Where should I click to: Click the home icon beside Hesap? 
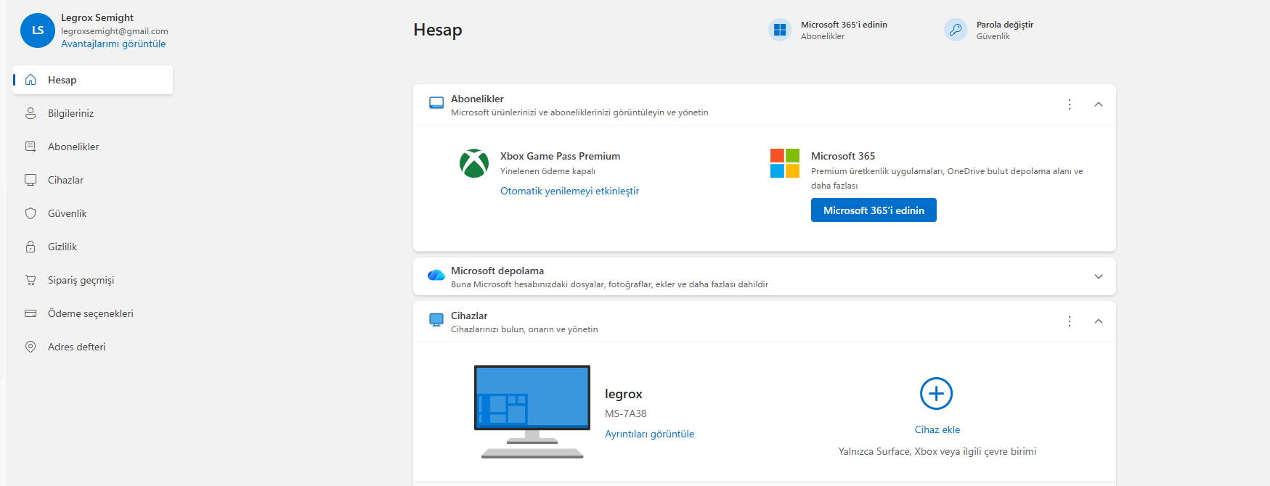coord(30,80)
